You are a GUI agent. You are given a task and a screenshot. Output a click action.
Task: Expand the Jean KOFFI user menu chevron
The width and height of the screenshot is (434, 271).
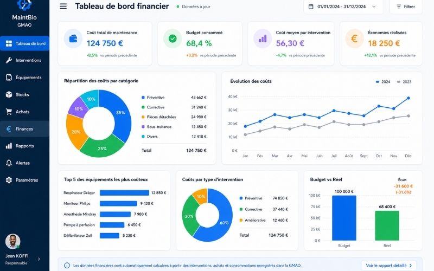(39, 259)
